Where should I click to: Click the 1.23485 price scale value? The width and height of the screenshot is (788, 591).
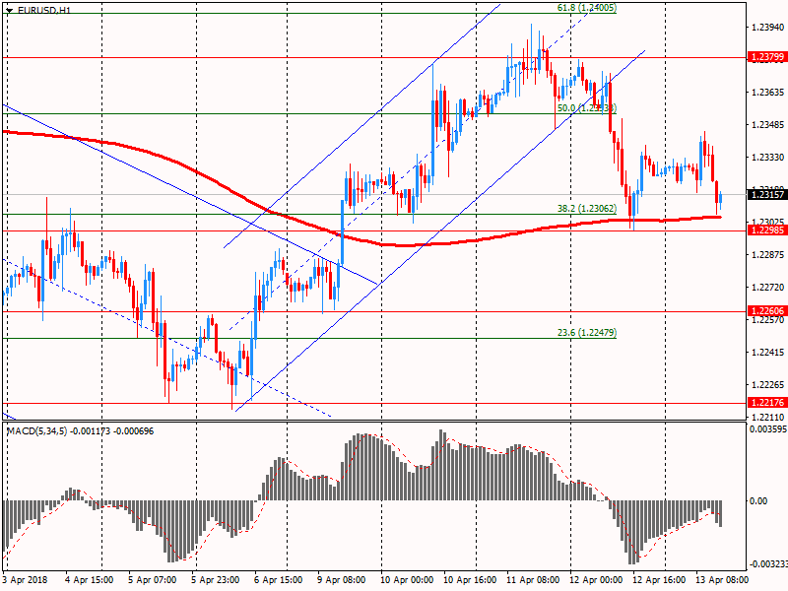[767, 125]
